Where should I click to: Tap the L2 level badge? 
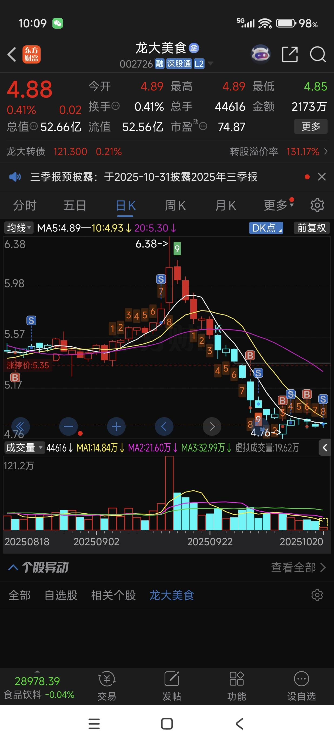(199, 64)
